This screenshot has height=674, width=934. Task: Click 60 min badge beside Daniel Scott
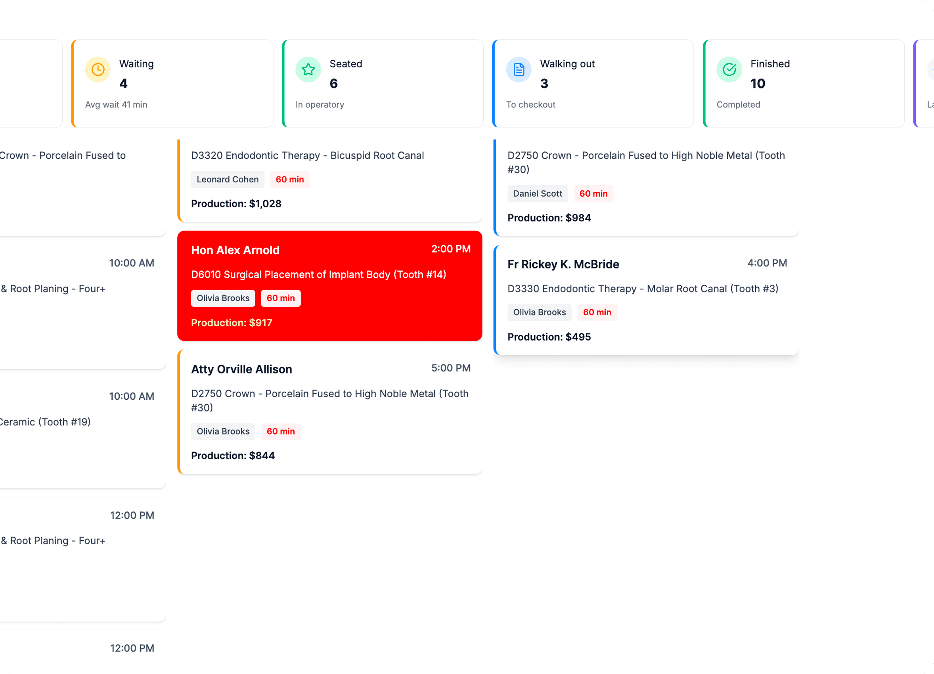tap(593, 193)
